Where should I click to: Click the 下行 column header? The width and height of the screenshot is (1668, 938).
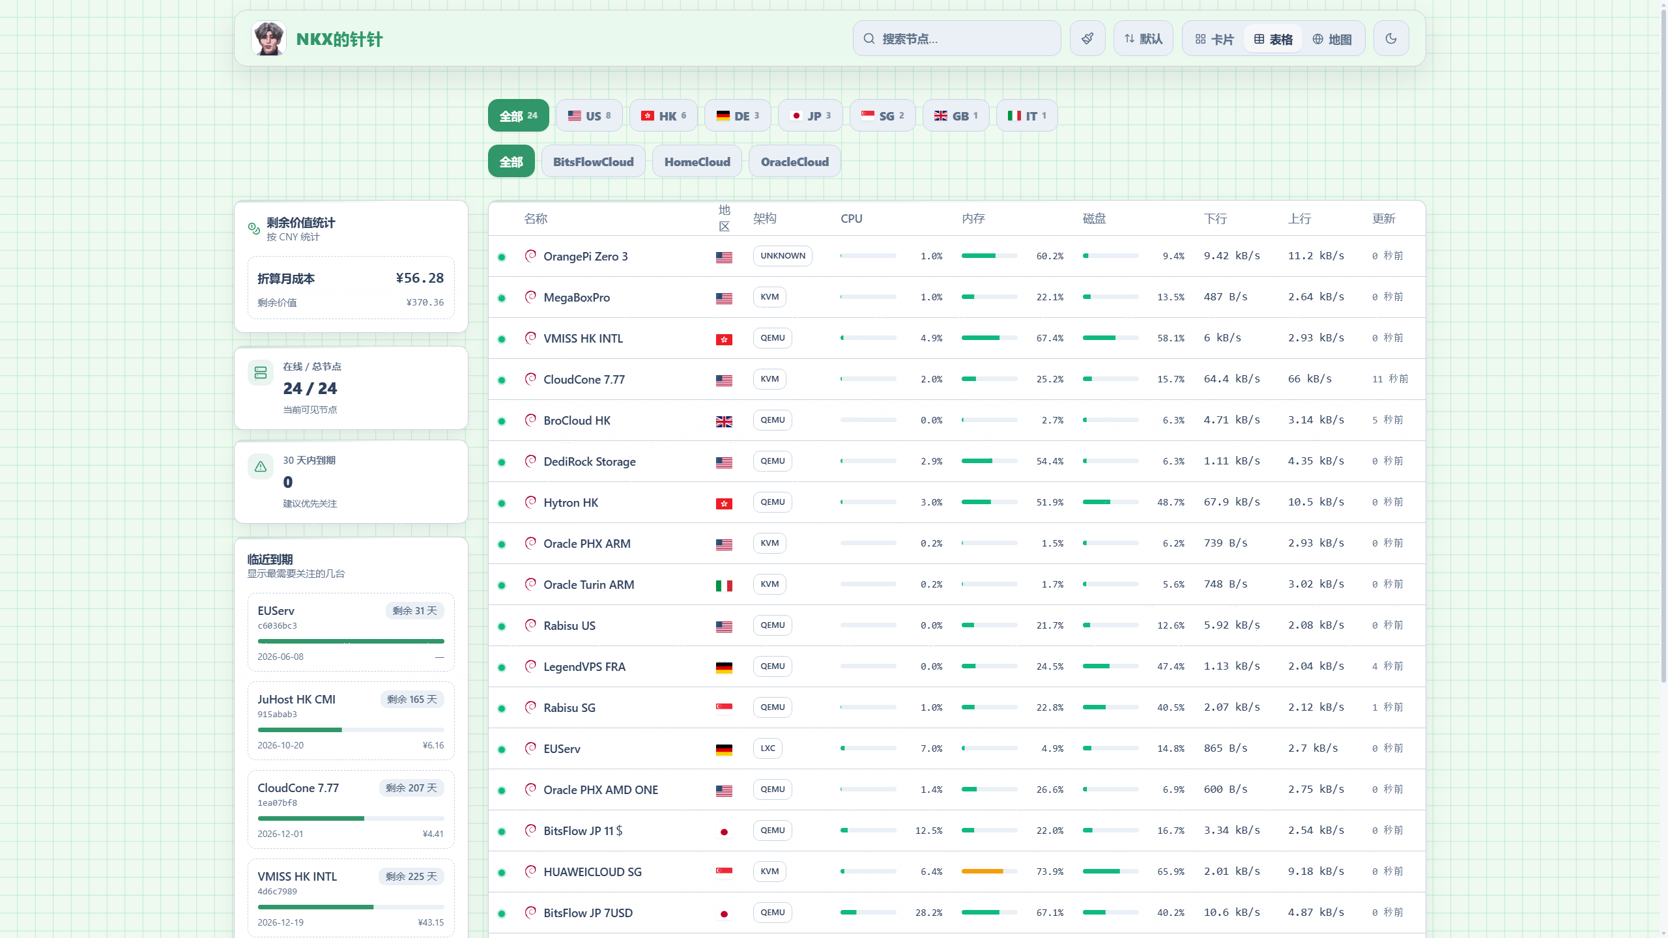click(x=1216, y=218)
